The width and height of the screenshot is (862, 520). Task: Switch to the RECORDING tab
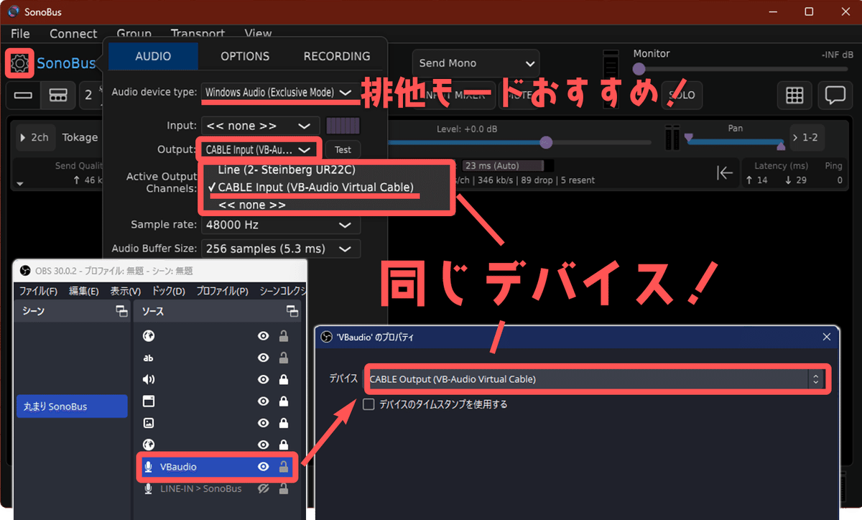(337, 56)
